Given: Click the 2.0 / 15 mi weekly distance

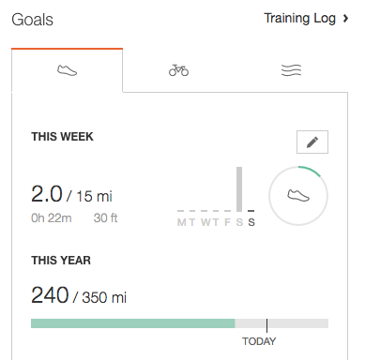Looking at the screenshot, I should click(71, 194).
